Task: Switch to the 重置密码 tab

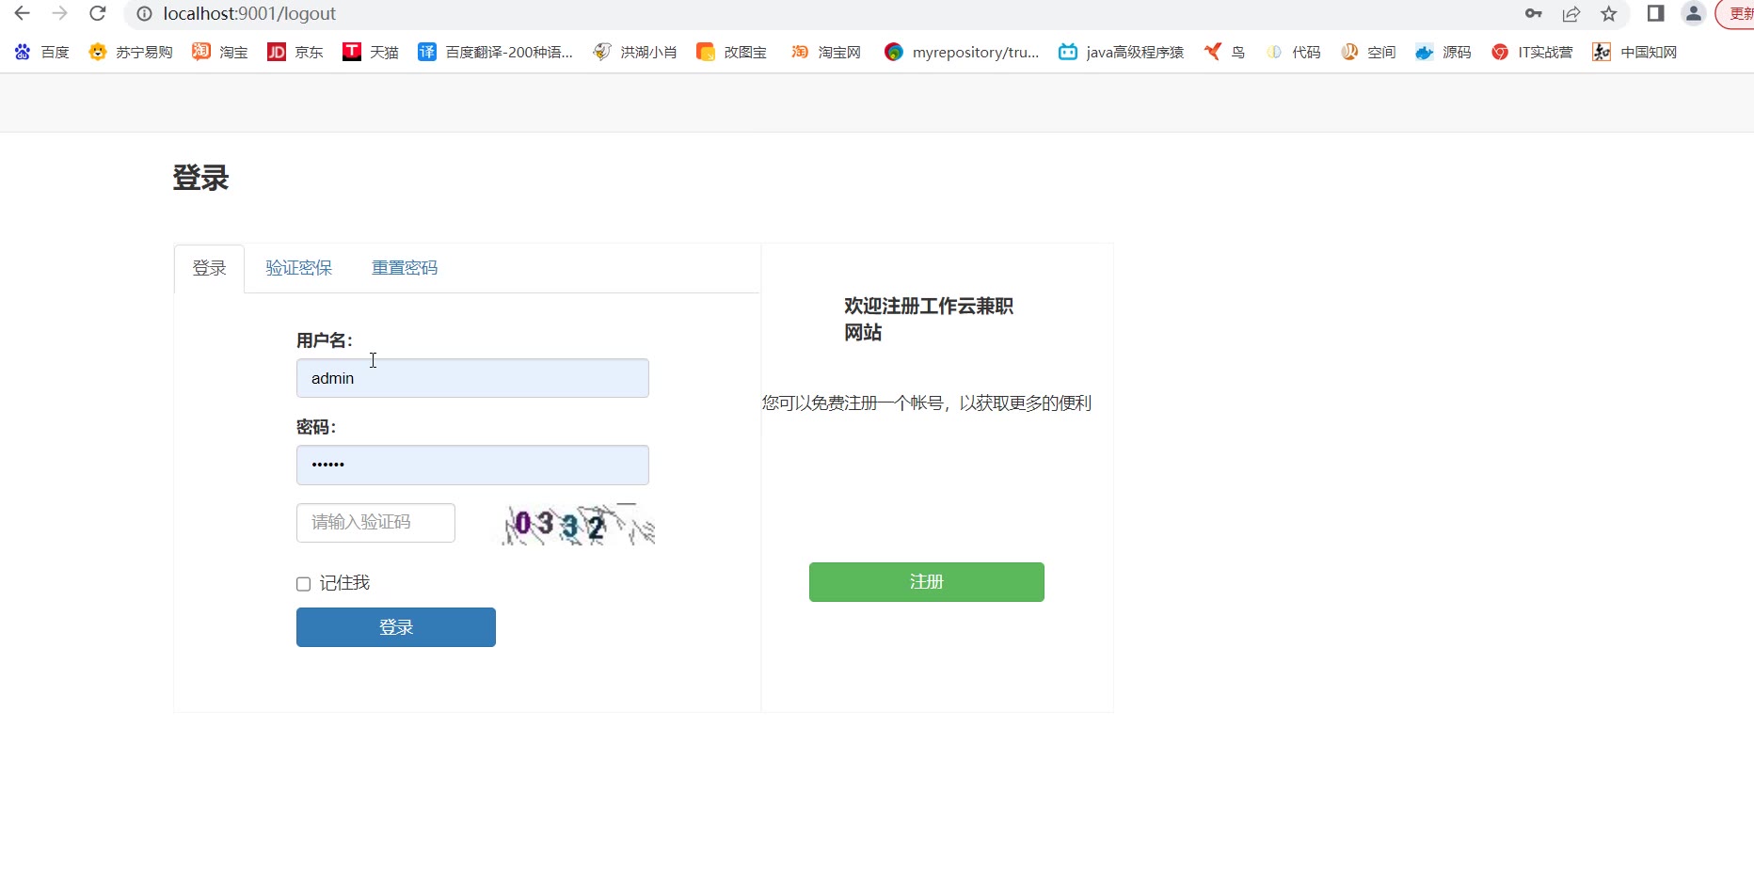Action: (x=405, y=268)
